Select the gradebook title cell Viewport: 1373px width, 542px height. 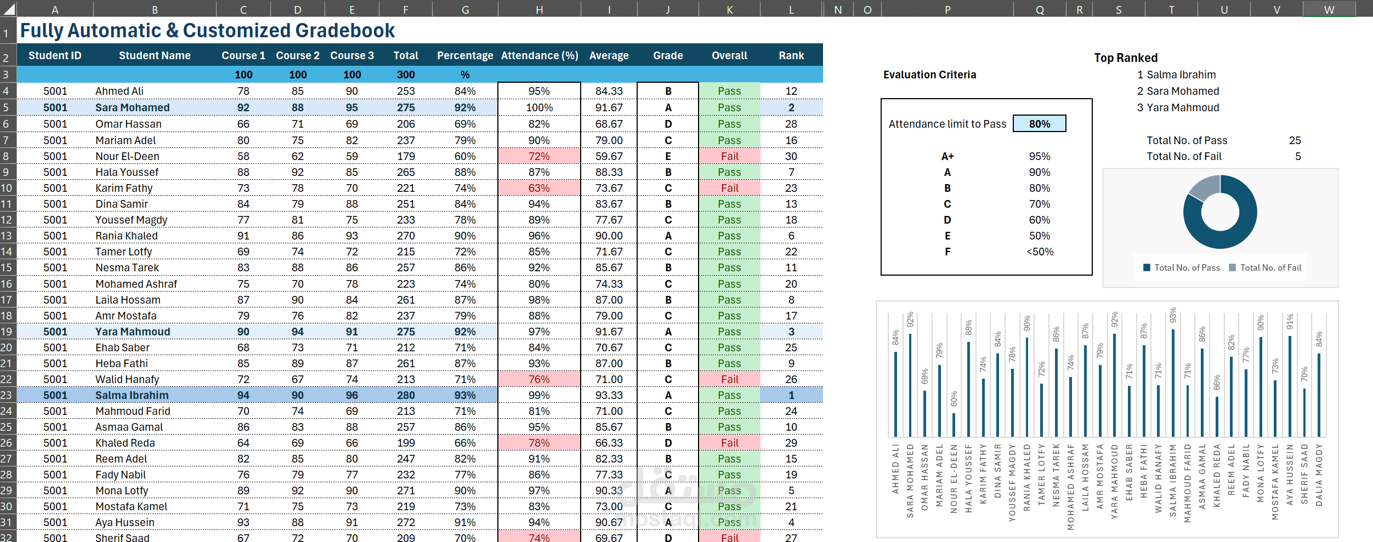(207, 31)
